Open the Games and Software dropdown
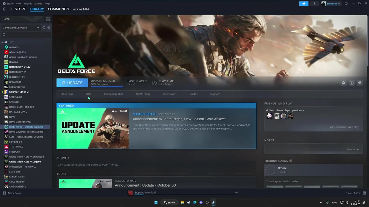The image size is (369, 207). click(x=21, y=28)
